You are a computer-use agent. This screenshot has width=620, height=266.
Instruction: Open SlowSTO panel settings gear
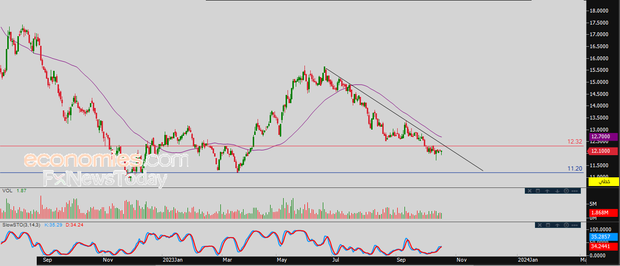566,225
